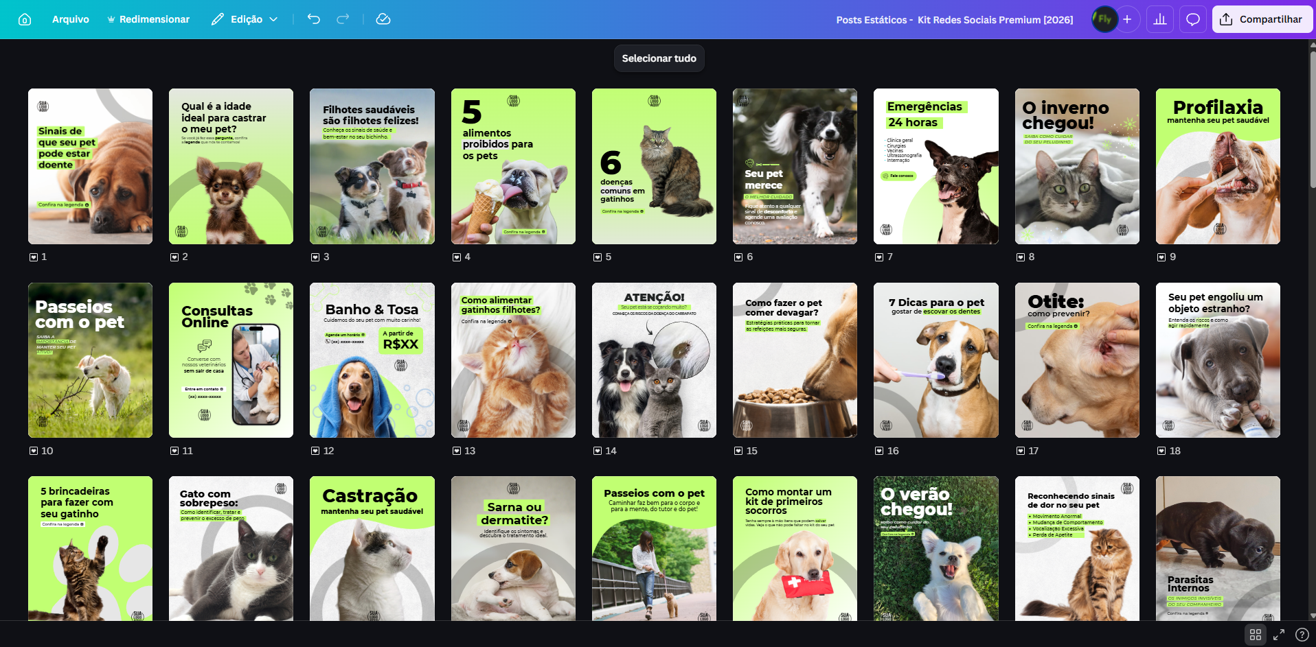Image resolution: width=1316 pixels, height=647 pixels.
Task: Redo the last action
Action: (x=341, y=19)
